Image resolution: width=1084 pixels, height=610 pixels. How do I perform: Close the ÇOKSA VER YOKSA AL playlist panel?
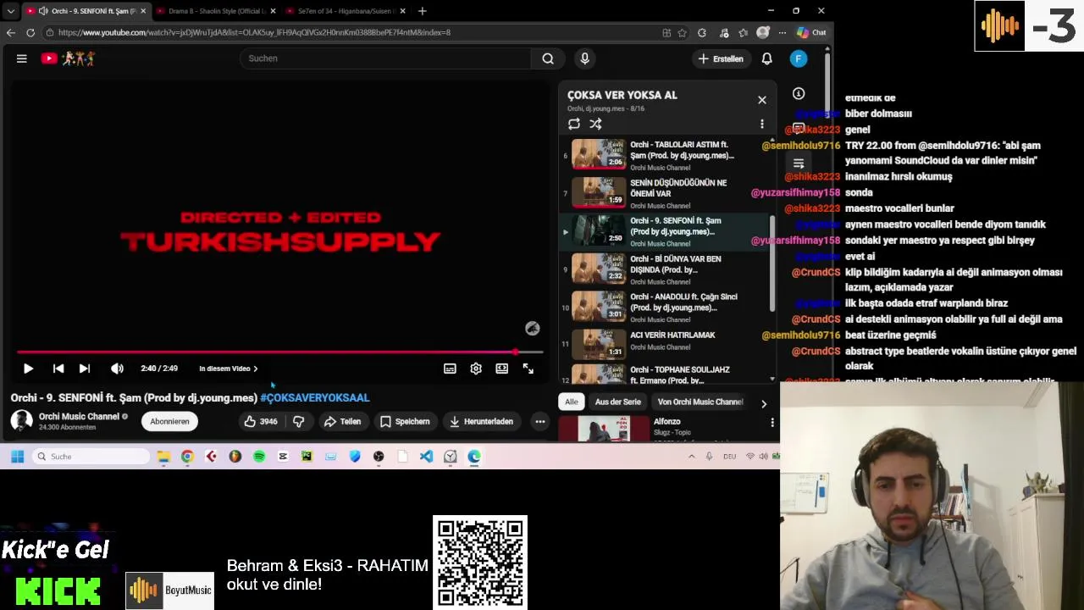click(762, 100)
